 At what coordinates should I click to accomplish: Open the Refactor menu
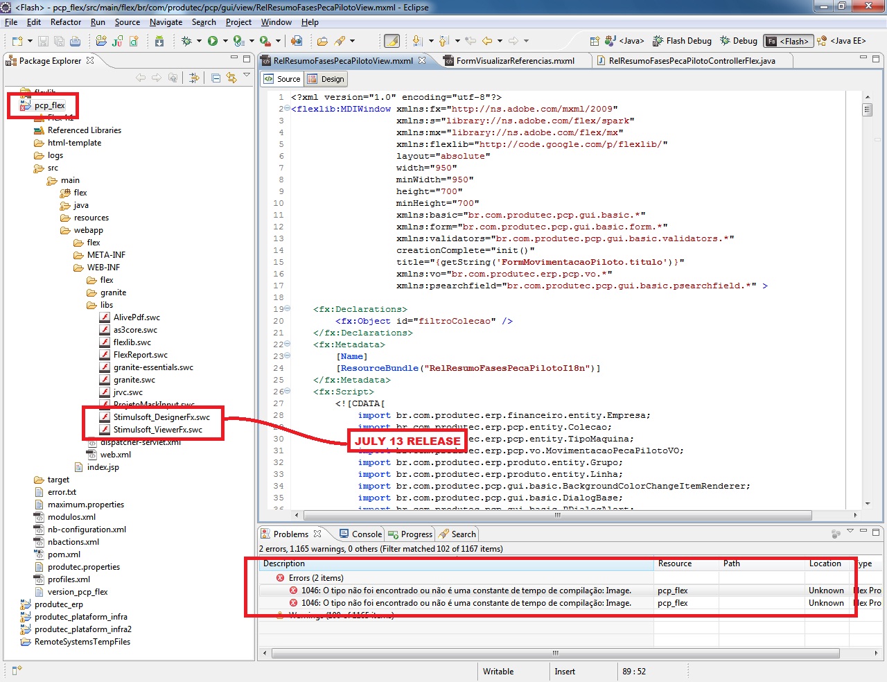coord(66,22)
